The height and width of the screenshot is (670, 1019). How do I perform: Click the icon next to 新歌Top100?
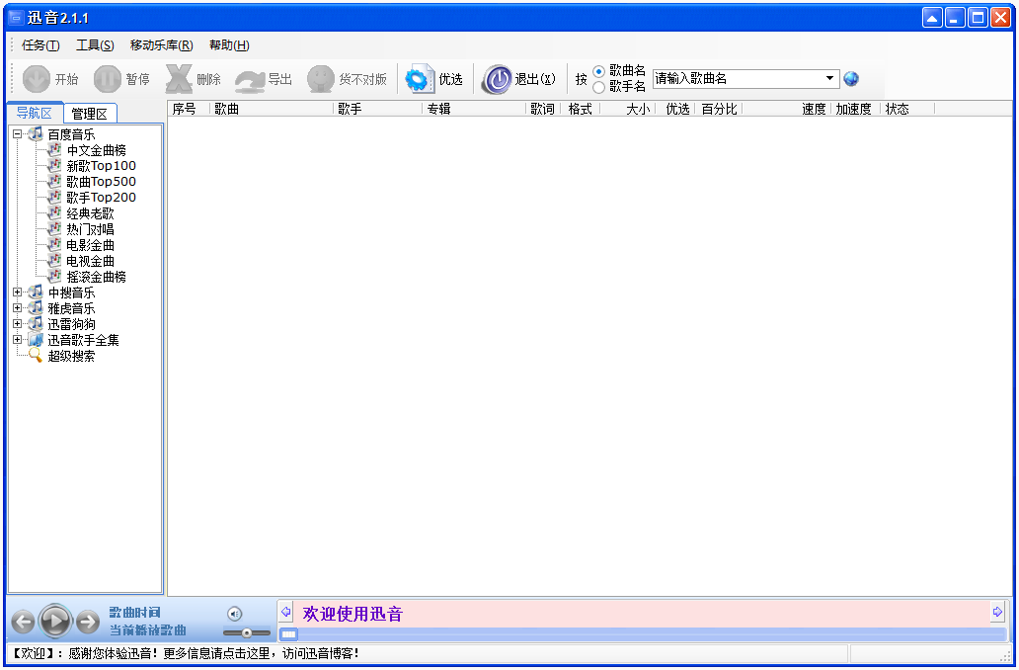pos(55,166)
